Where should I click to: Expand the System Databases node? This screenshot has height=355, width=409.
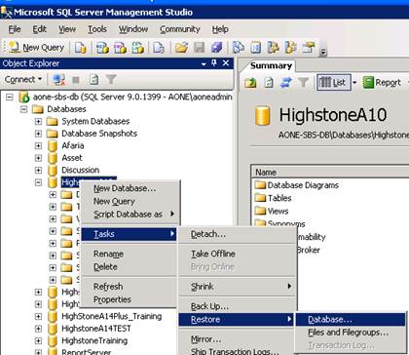[x=38, y=122]
